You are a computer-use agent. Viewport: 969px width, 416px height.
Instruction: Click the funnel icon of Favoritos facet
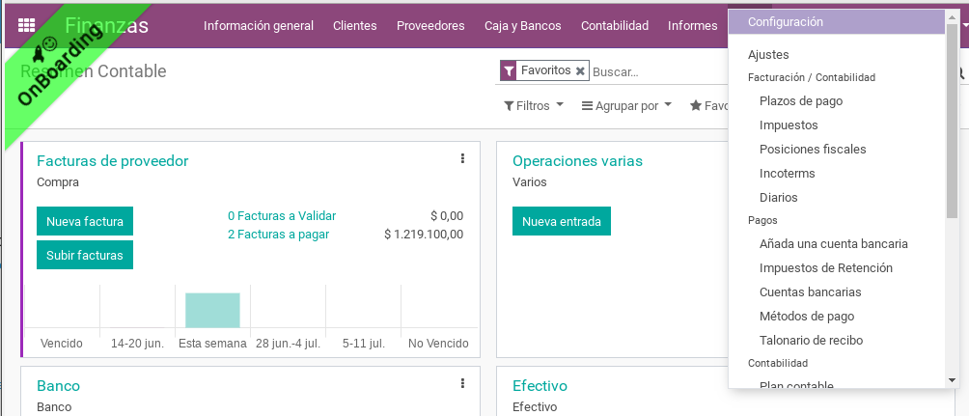click(x=508, y=71)
